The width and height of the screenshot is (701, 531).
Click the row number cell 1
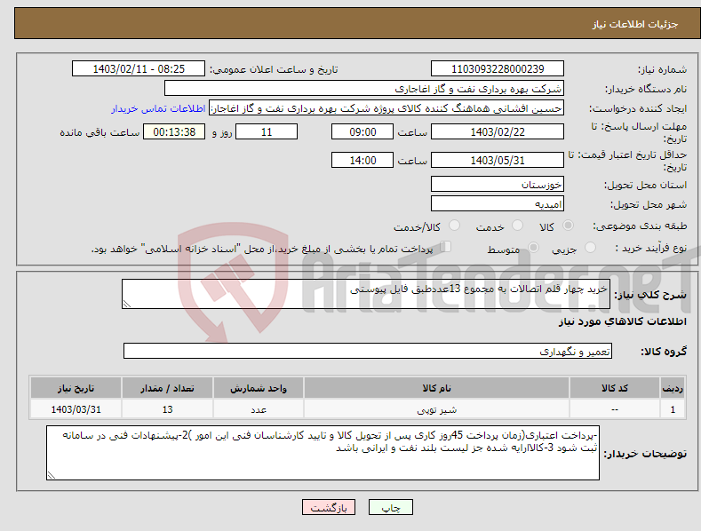pos(673,409)
